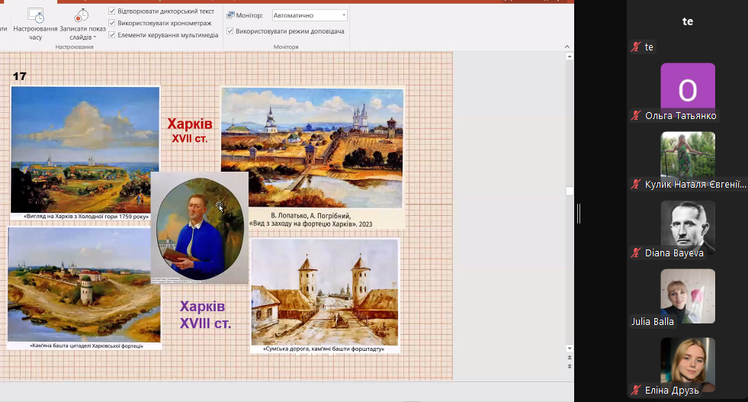This screenshot has height=402, width=748.
Task: Select the 1759 Kharkiv view from Kholodna Hora painting
Action: pos(85,150)
